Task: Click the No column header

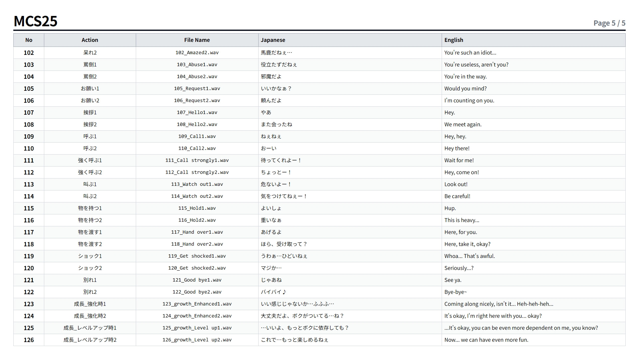Action: (x=29, y=40)
